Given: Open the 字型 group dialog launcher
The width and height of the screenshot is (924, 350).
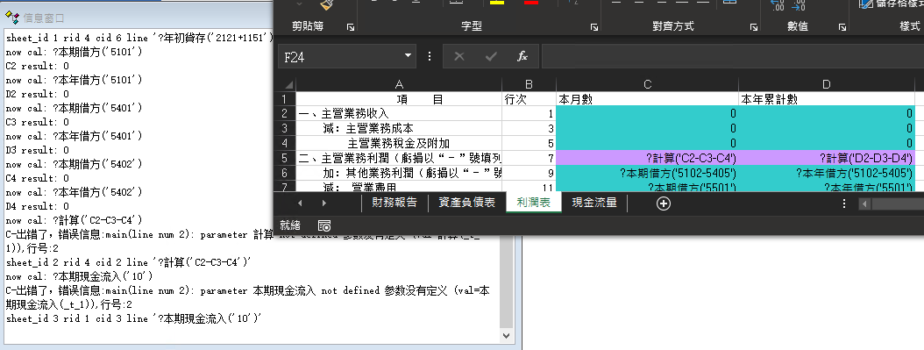Looking at the screenshot, I should pos(594,27).
